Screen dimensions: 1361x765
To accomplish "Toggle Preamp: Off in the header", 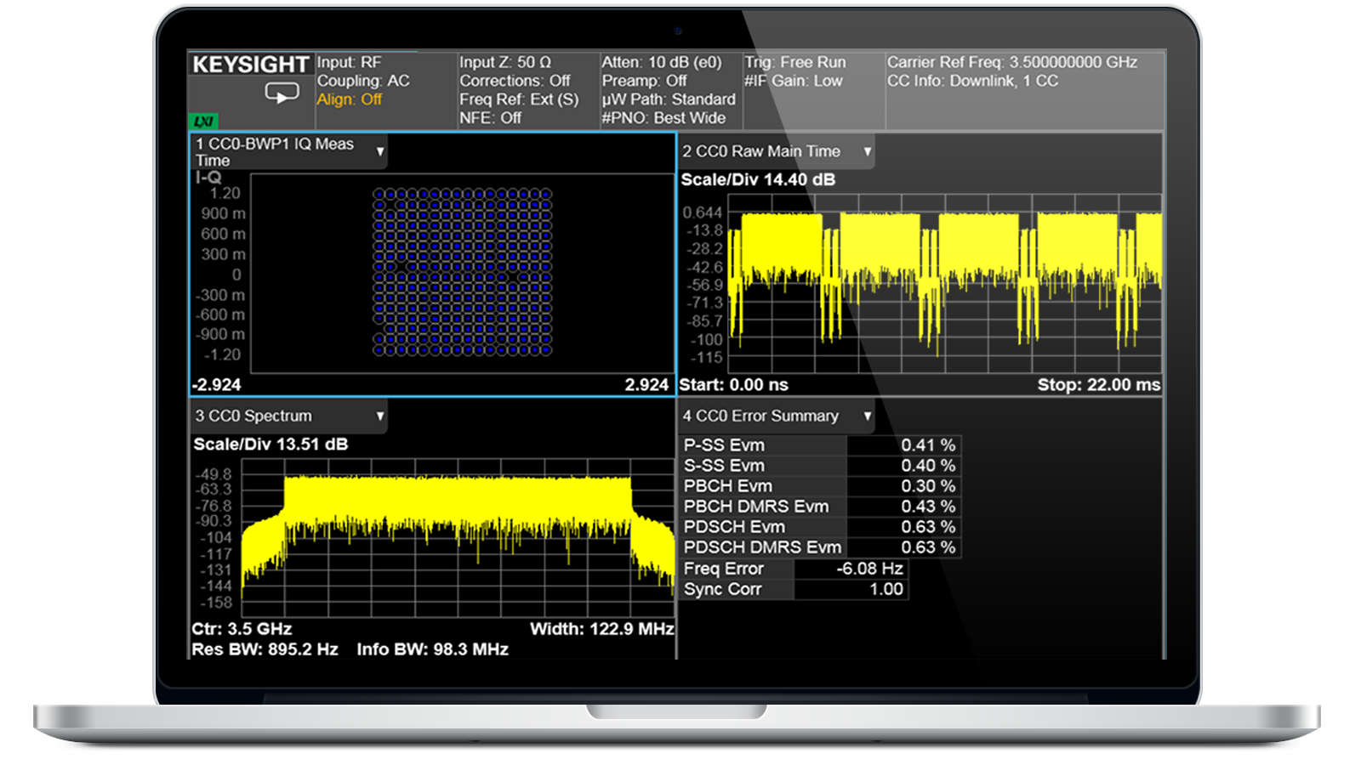I will tap(644, 81).
